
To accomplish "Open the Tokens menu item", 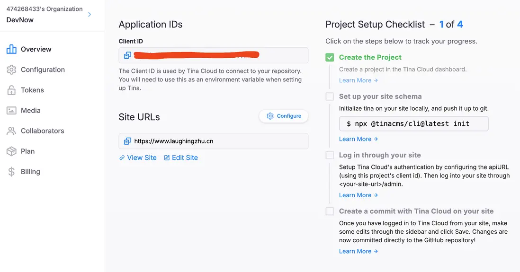I will pyautogui.click(x=32, y=90).
